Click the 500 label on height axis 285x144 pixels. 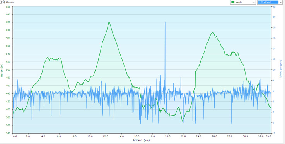coord(9,70)
